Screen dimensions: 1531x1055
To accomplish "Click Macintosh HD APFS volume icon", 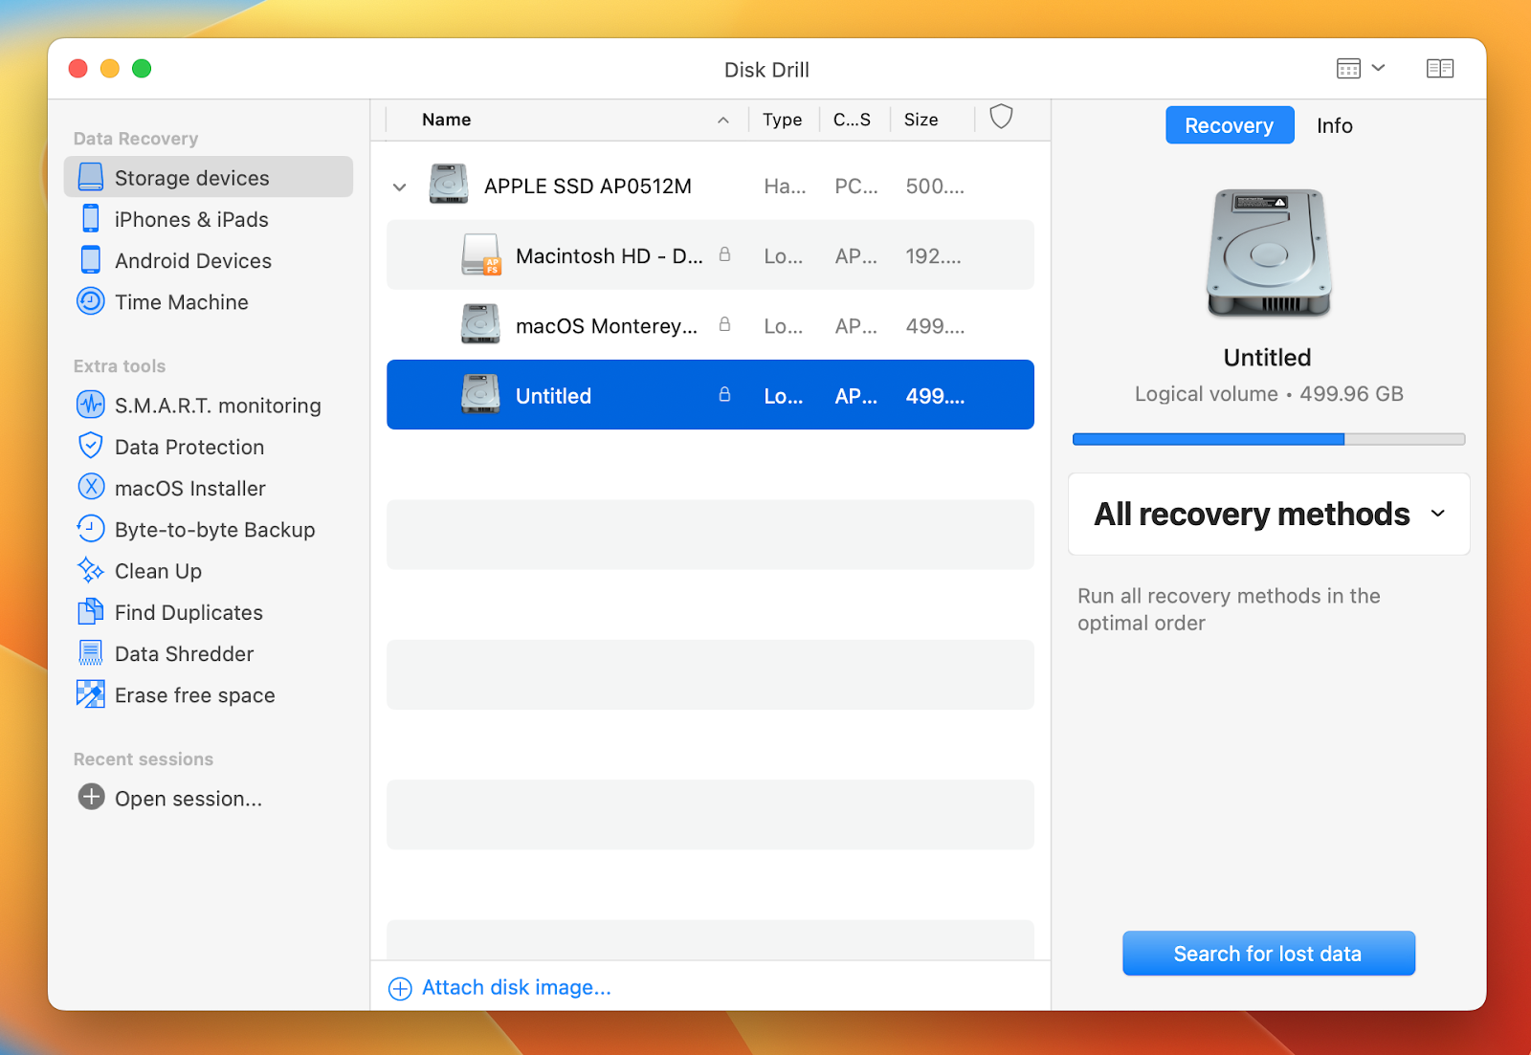I will (x=480, y=254).
